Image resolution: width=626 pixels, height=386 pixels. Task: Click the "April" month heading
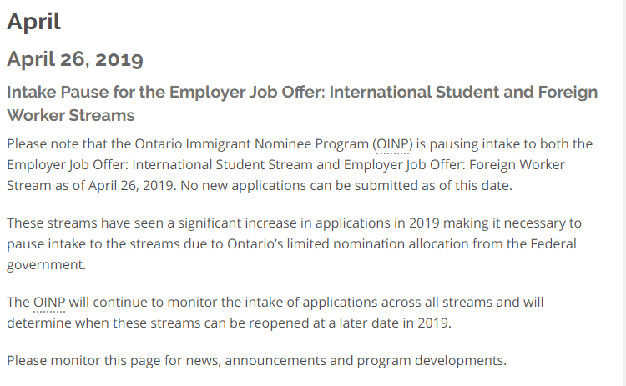pyautogui.click(x=34, y=22)
